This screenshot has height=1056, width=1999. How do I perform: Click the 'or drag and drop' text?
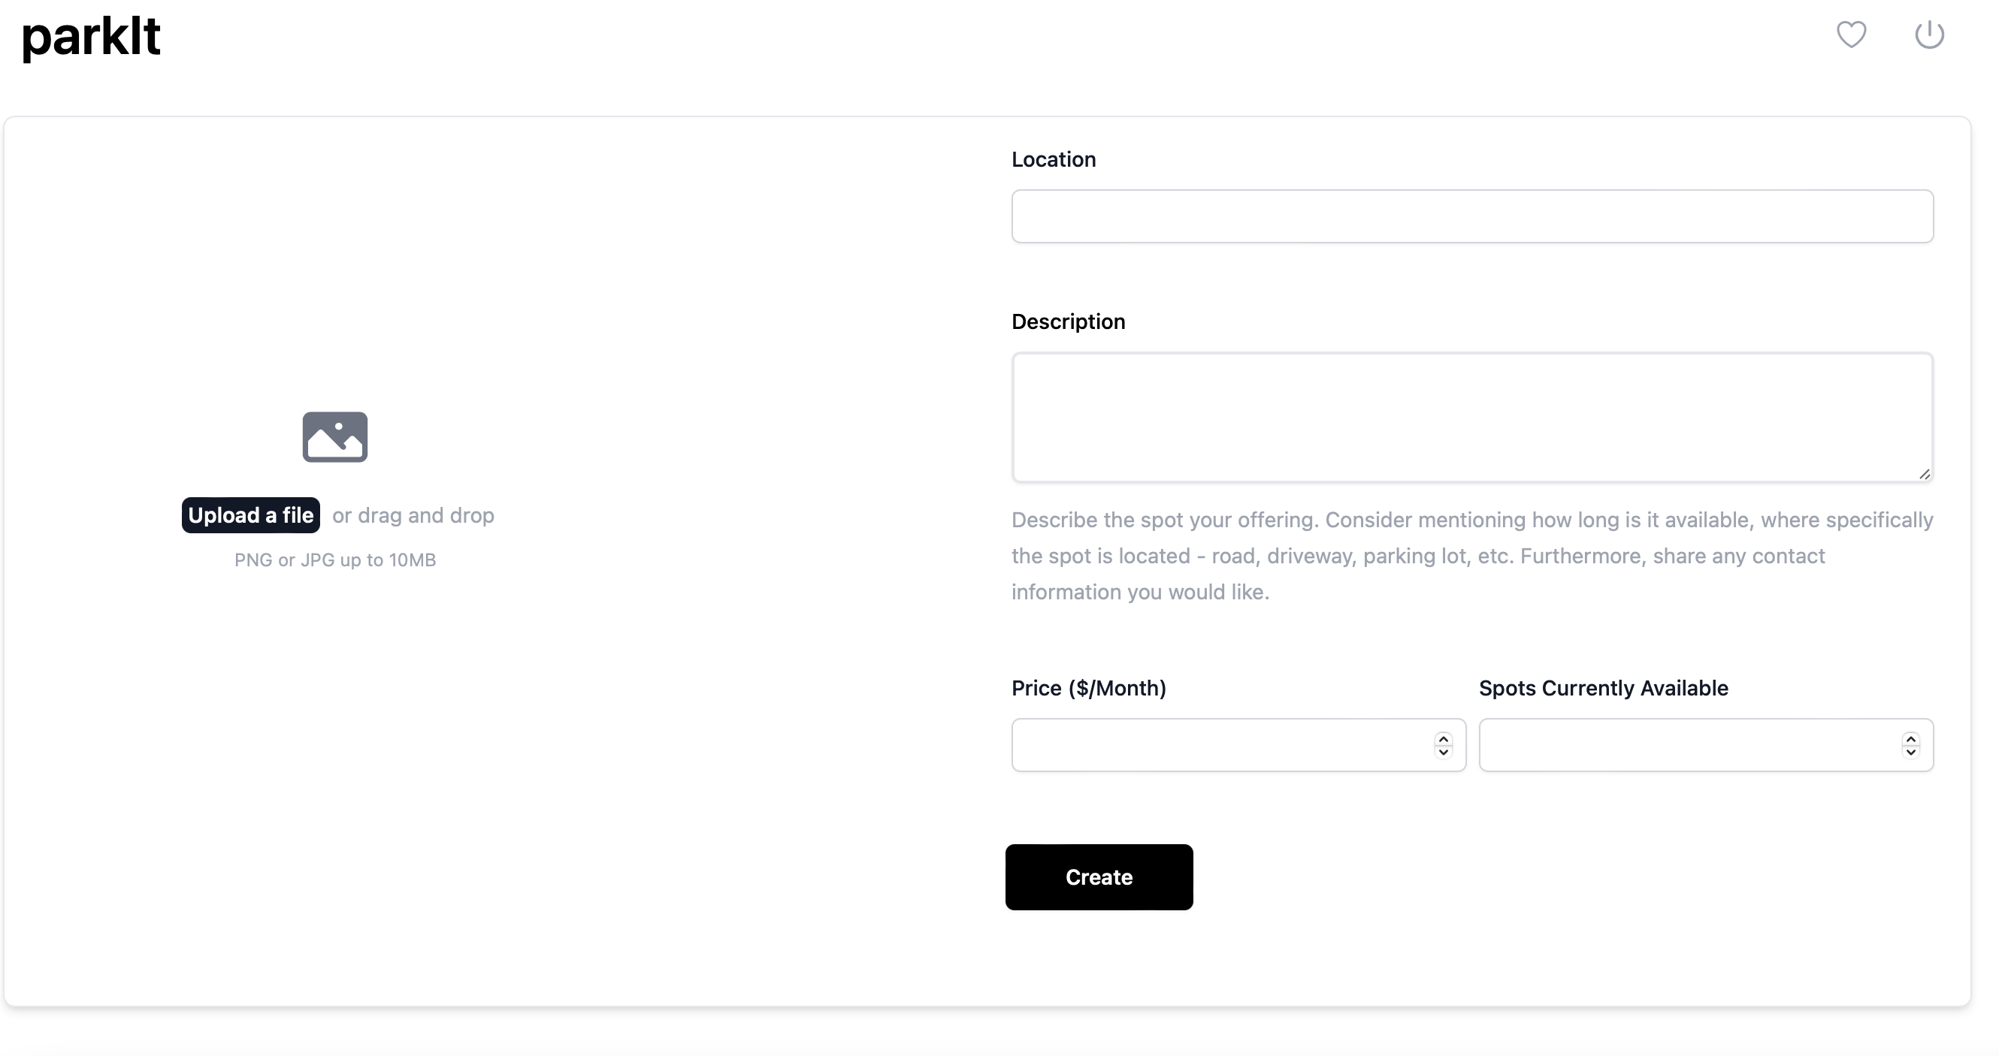pos(413,515)
